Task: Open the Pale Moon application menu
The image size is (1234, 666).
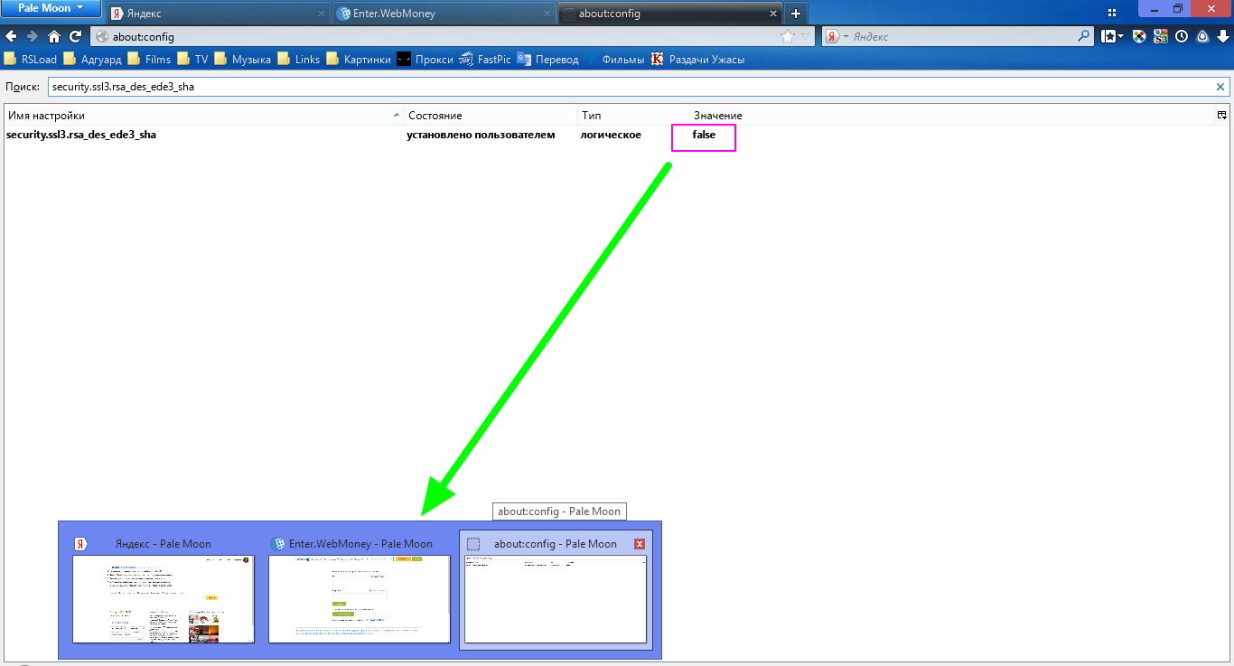Action: (x=51, y=8)
